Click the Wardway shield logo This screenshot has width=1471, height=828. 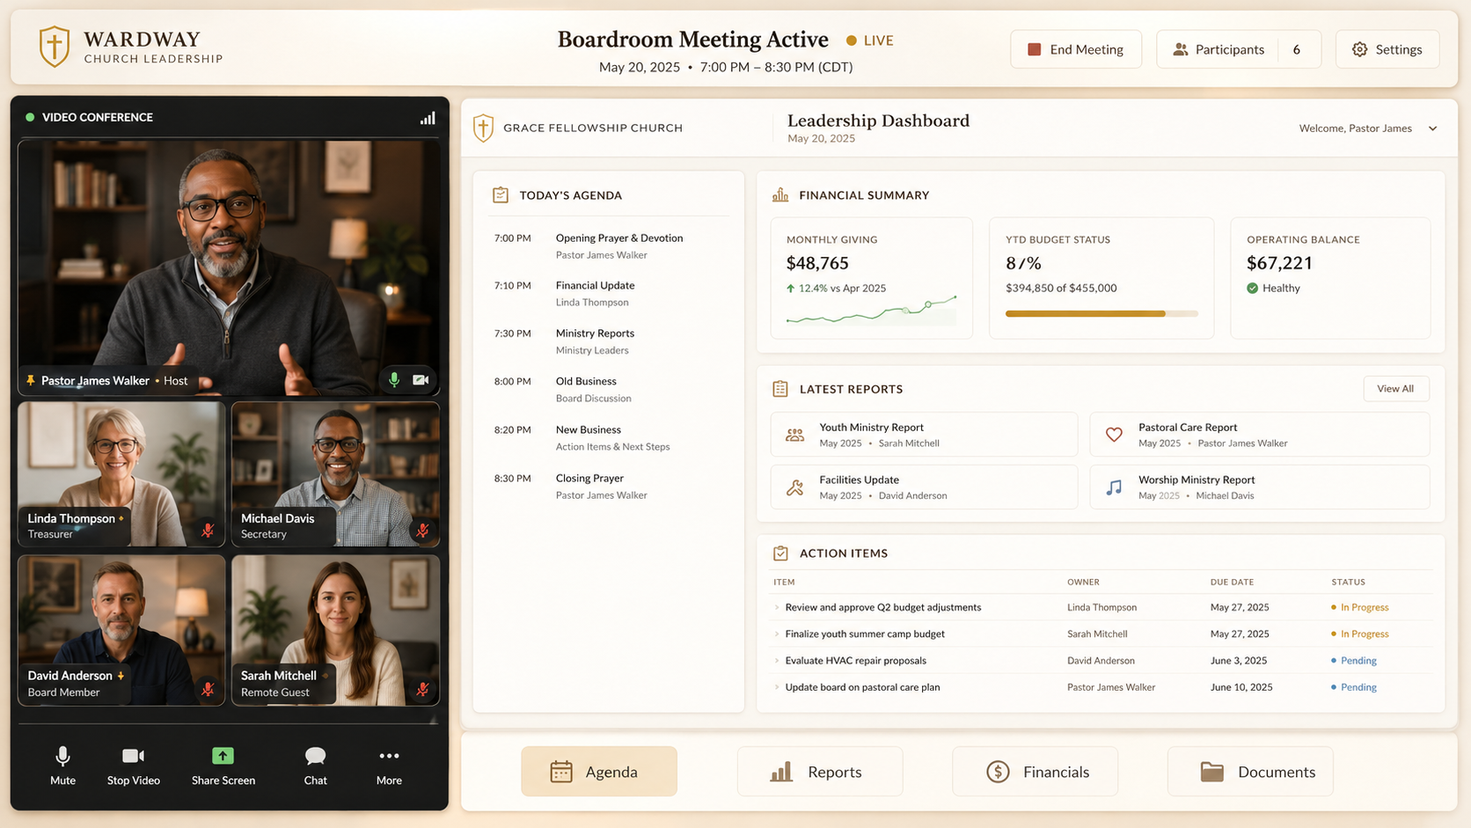pyautogui.click(x=55, y=47)
